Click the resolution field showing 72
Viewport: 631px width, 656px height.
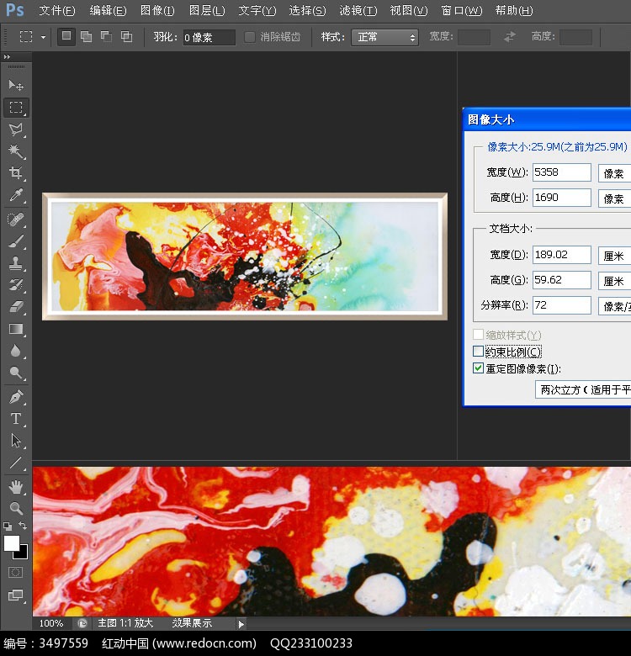click(x=561, y=305)
